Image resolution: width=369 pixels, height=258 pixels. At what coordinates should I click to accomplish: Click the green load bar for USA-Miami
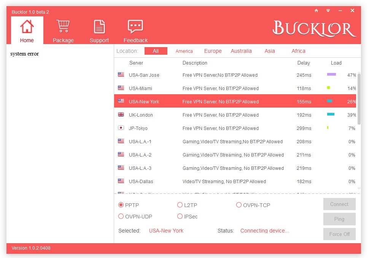point(329,88)
